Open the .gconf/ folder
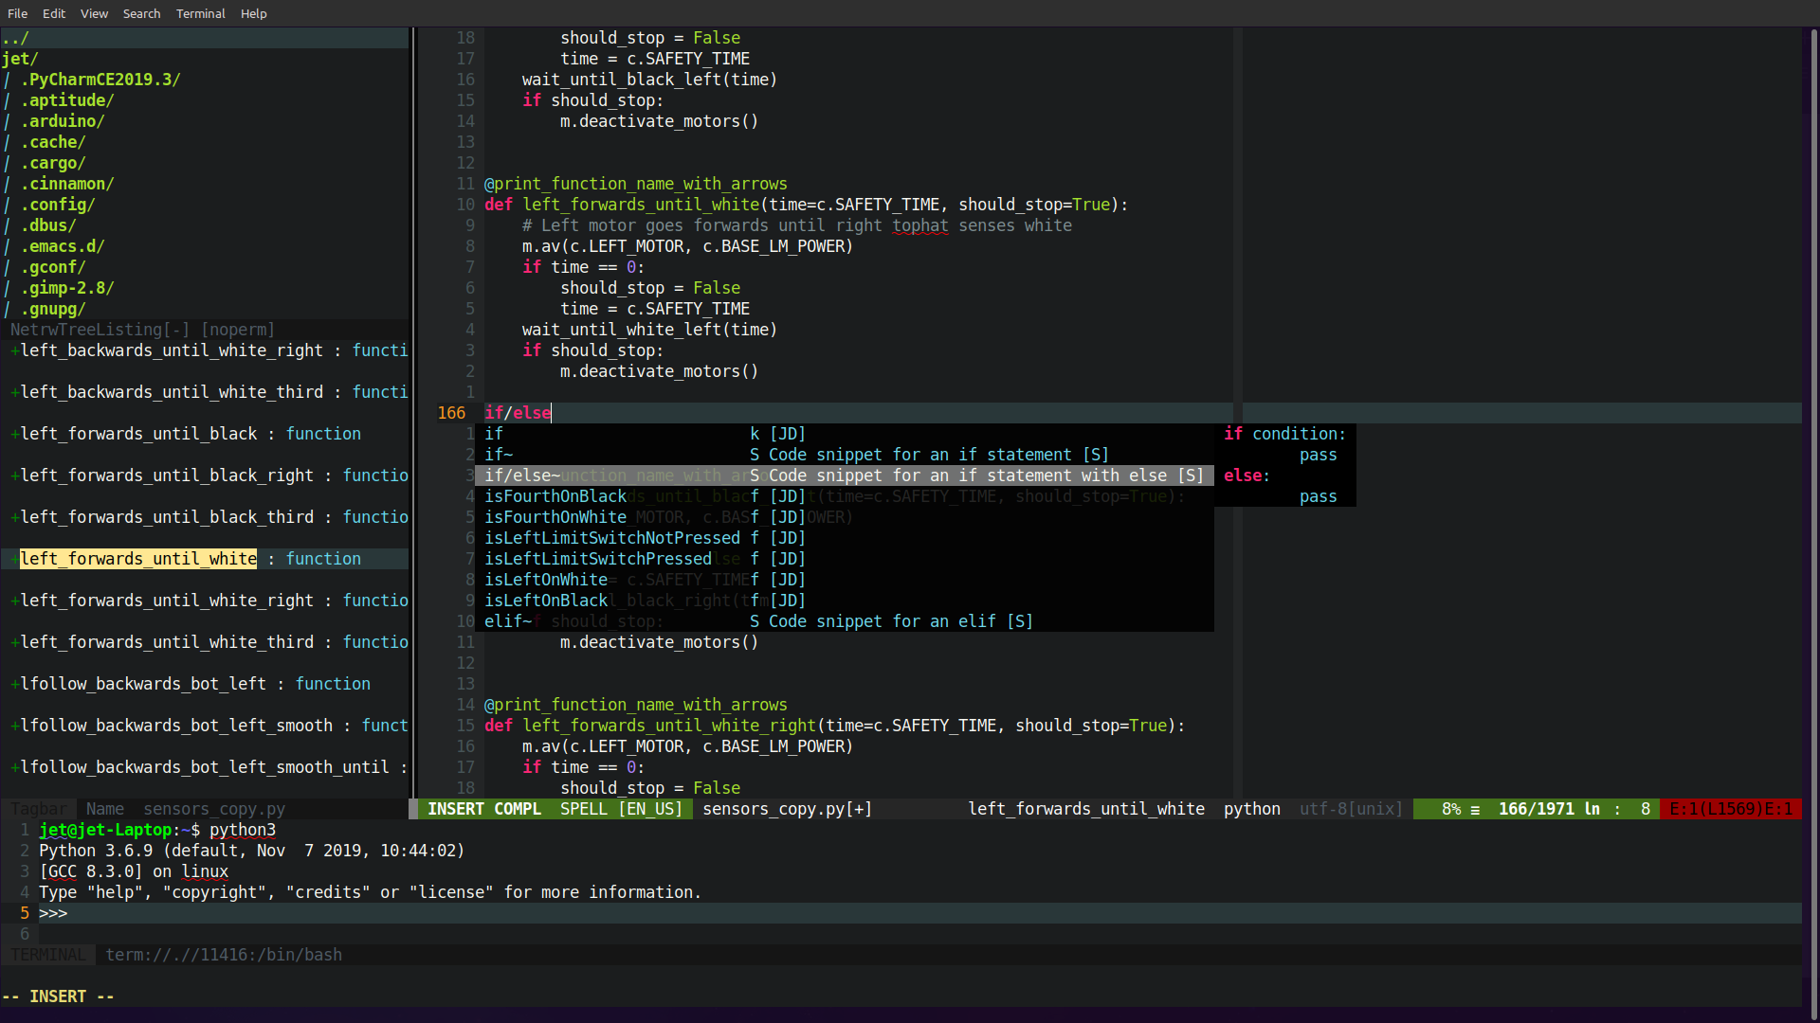The width and height of the screenshot is (1820, 1023). coord(53,267)
